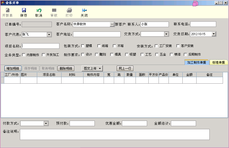Screen dimensions: 229x148
Task: Click the 同上一行 button
Action: (x=125, y=69)
